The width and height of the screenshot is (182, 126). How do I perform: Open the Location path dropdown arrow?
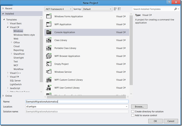click(127, 106)
